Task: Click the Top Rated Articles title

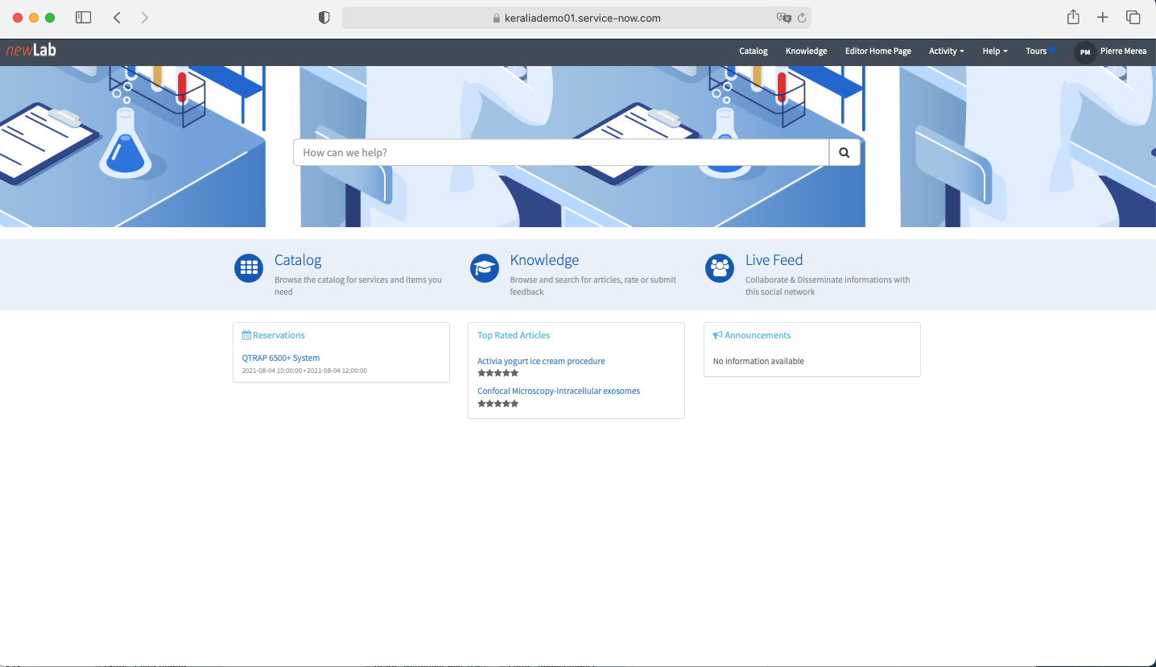Action: 514,335
